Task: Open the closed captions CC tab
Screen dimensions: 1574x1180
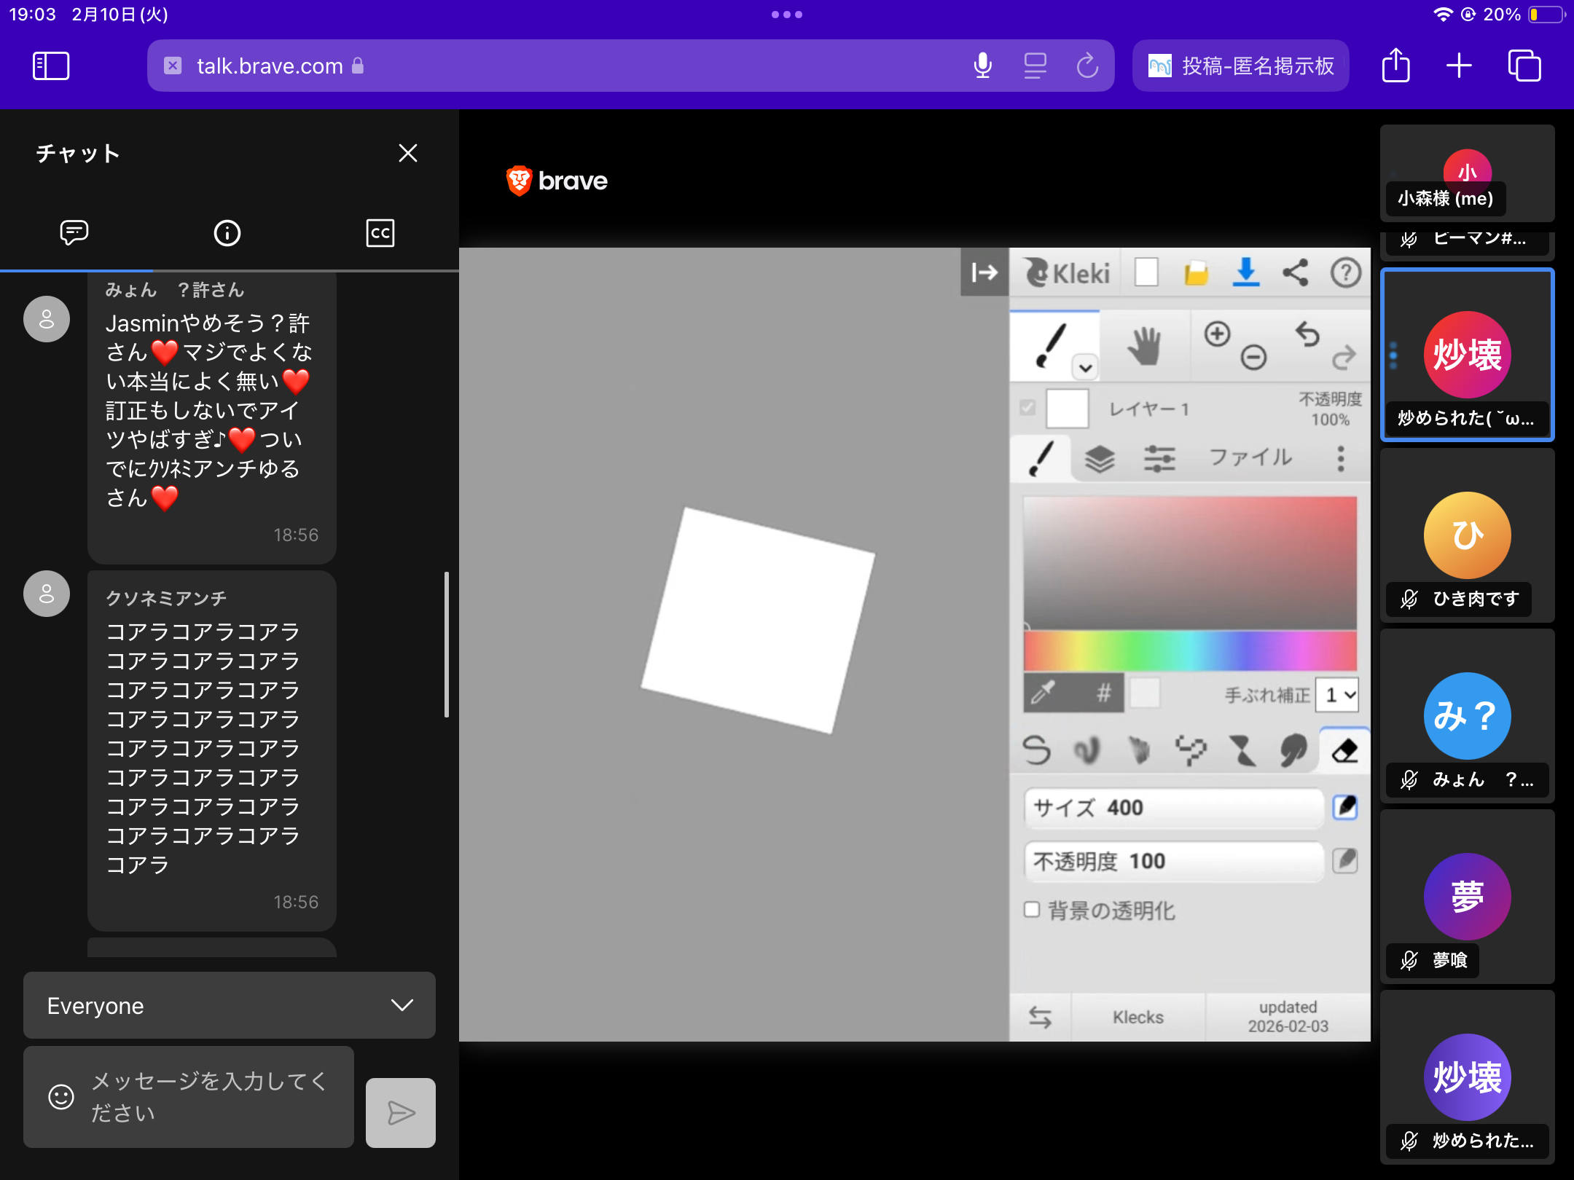Action: pos(380,233)
